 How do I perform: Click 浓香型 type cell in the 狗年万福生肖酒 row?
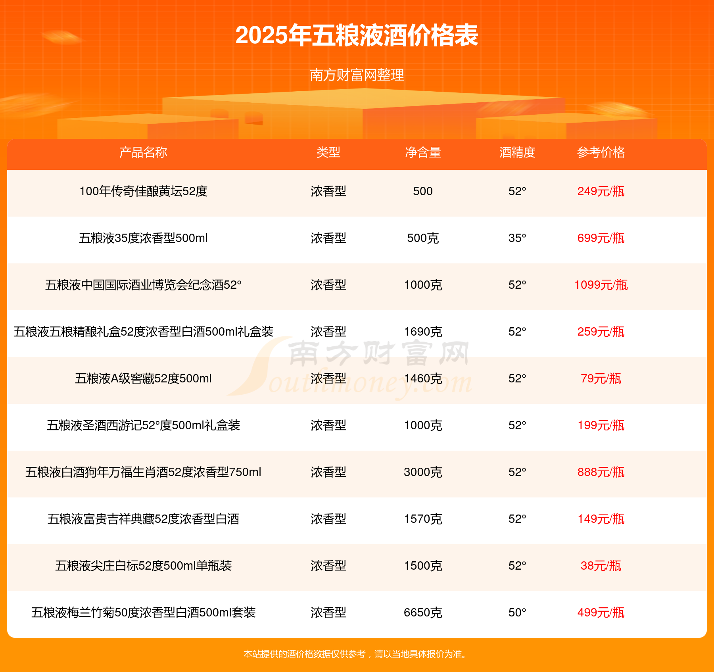[328, 472]
